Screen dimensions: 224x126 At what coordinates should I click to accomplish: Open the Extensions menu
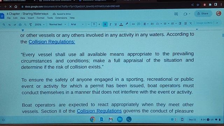(61, 18)
